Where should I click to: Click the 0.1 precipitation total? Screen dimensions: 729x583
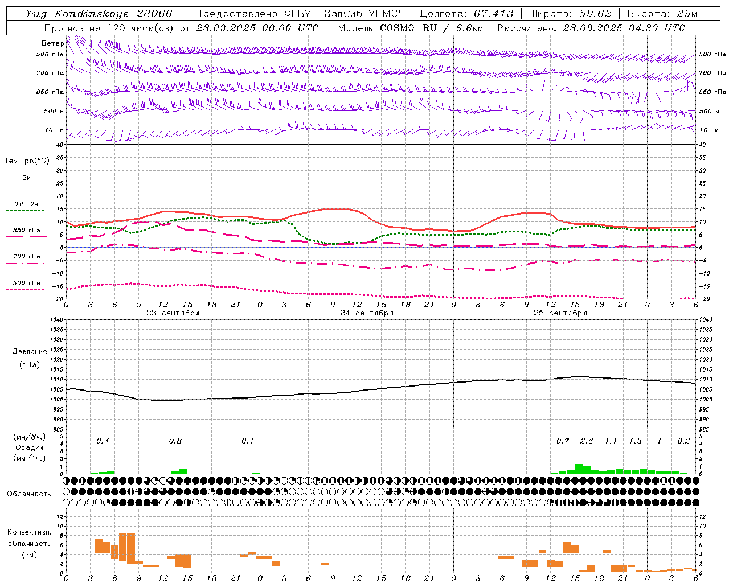click(x=247, y=441)
